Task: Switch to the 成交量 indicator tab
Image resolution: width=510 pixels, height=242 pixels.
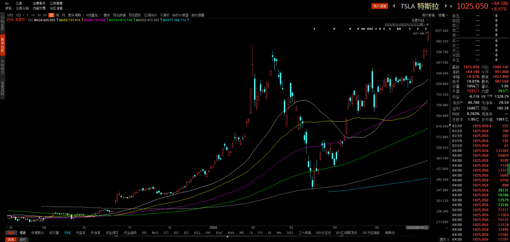Action: pos(55,233)
